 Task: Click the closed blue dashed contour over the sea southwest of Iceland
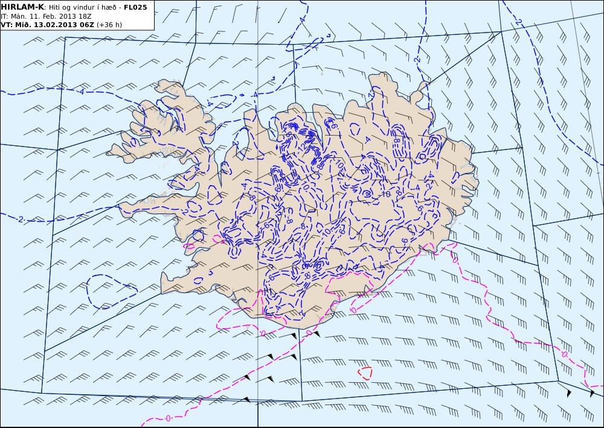click(x=112, y=292)
